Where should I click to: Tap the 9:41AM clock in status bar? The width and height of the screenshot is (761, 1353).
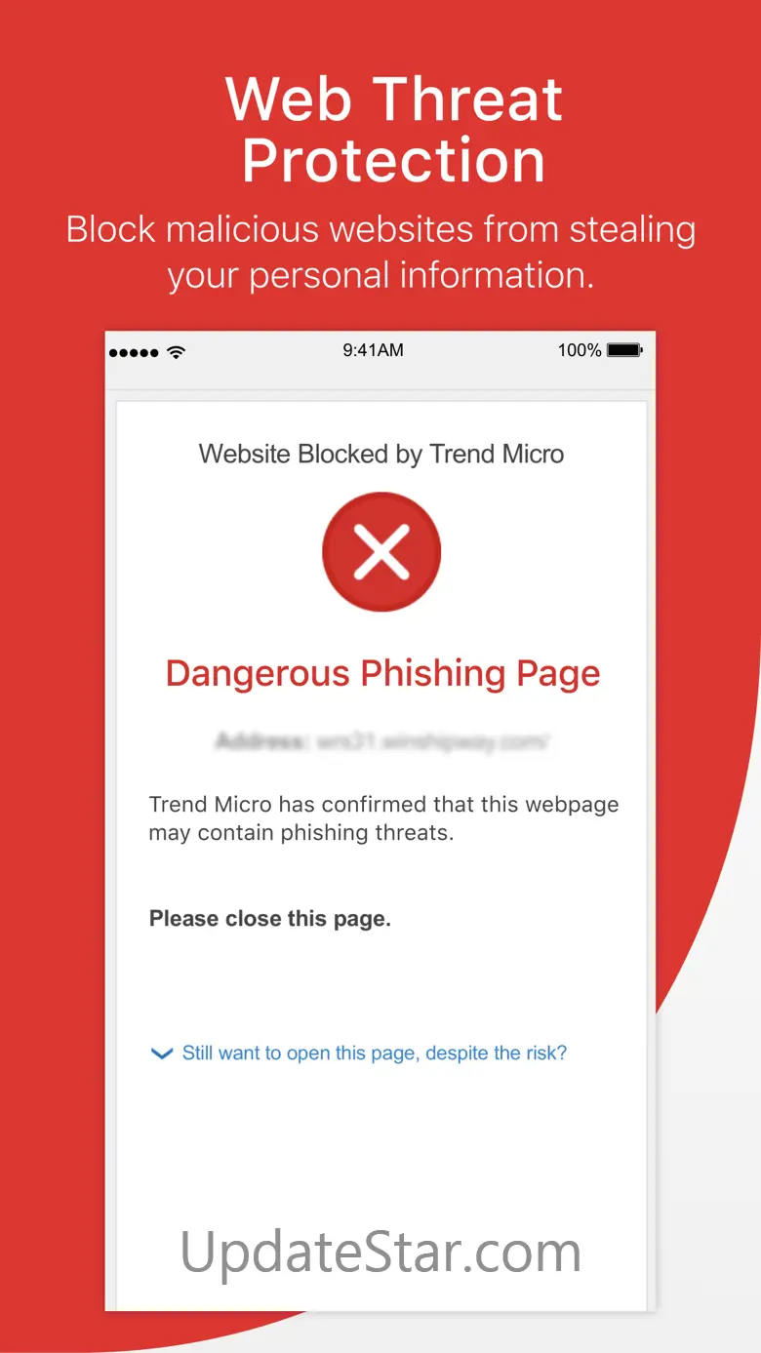(x=373, y=350)
